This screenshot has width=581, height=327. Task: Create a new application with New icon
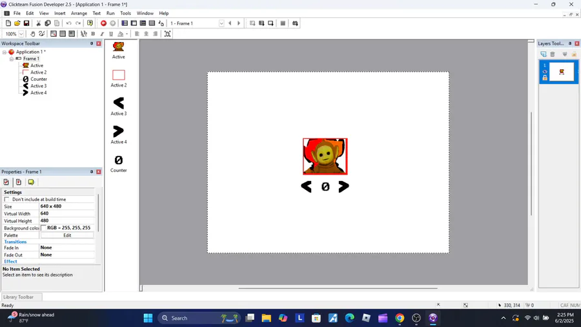click(x=8, y=23)
